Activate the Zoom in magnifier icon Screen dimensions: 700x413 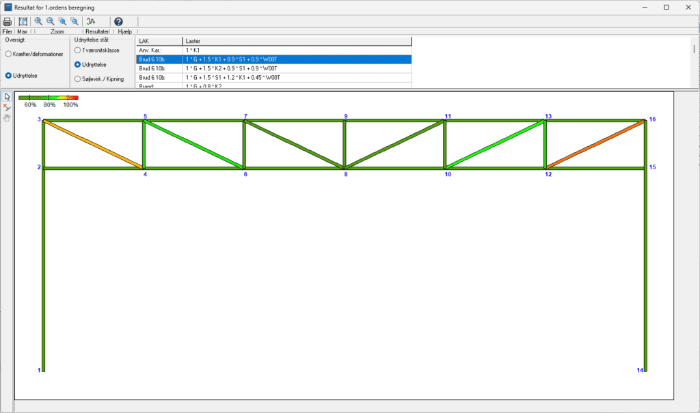(x=37, y=21)
